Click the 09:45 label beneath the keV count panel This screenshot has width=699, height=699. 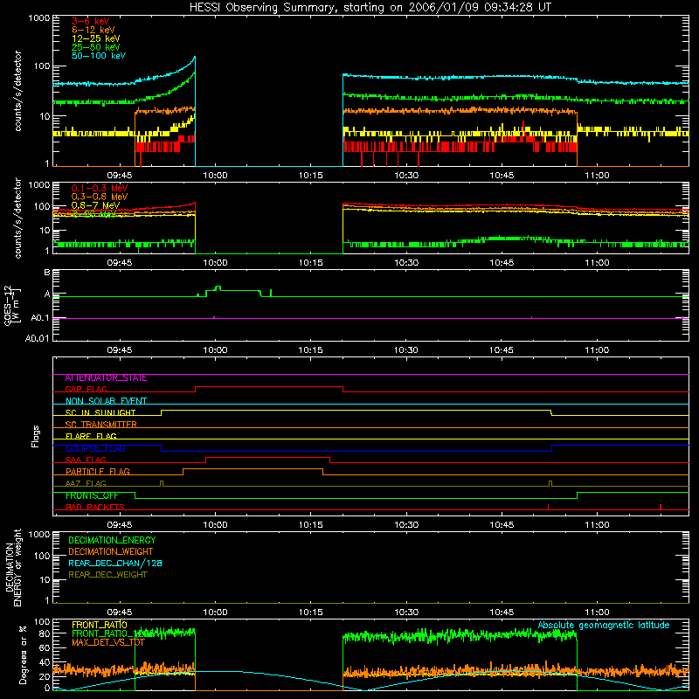pyautogui.click(x=120, y=176)
